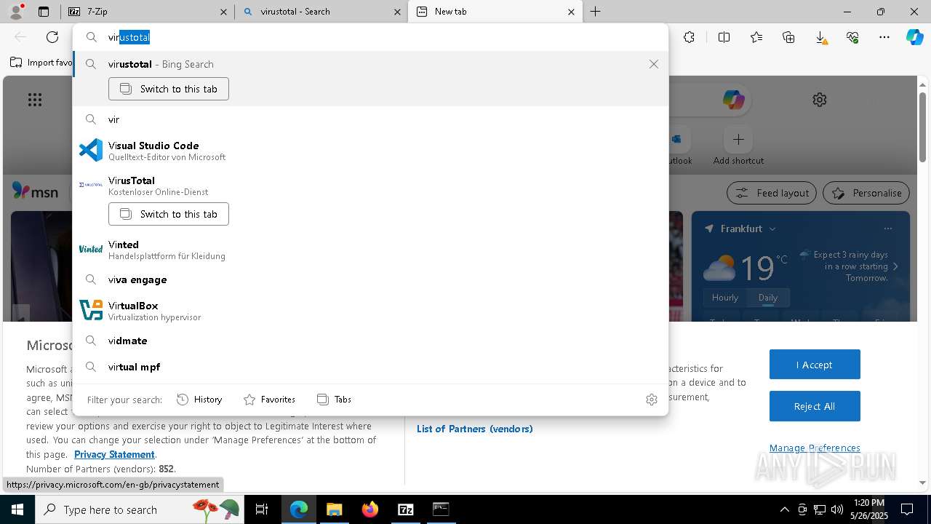The width and height of the screenshot is (931, 524).
Task: Open the Extensions puzzle icon
Action: click(689, 37)
